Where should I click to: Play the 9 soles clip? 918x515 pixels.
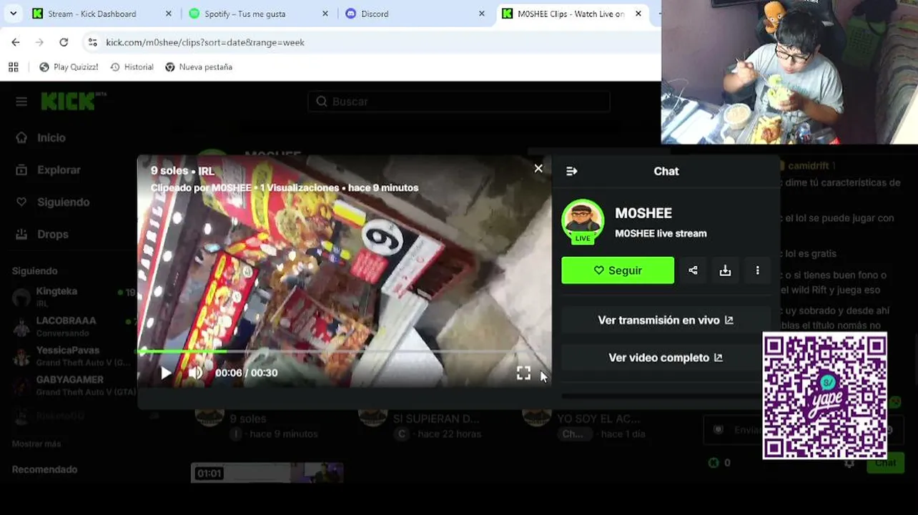pyautogui.click(x=166, y=373)
